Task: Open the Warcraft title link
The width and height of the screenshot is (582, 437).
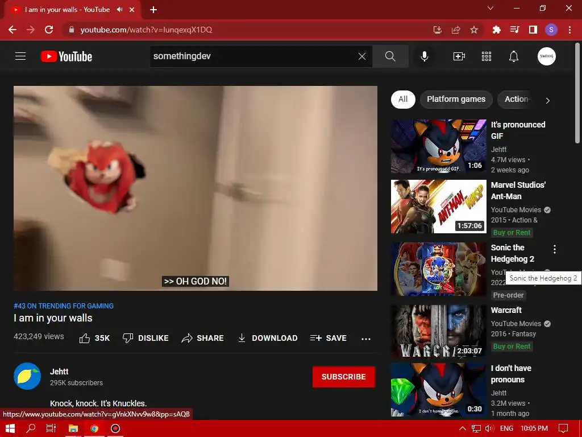Action: pos(506,310)
